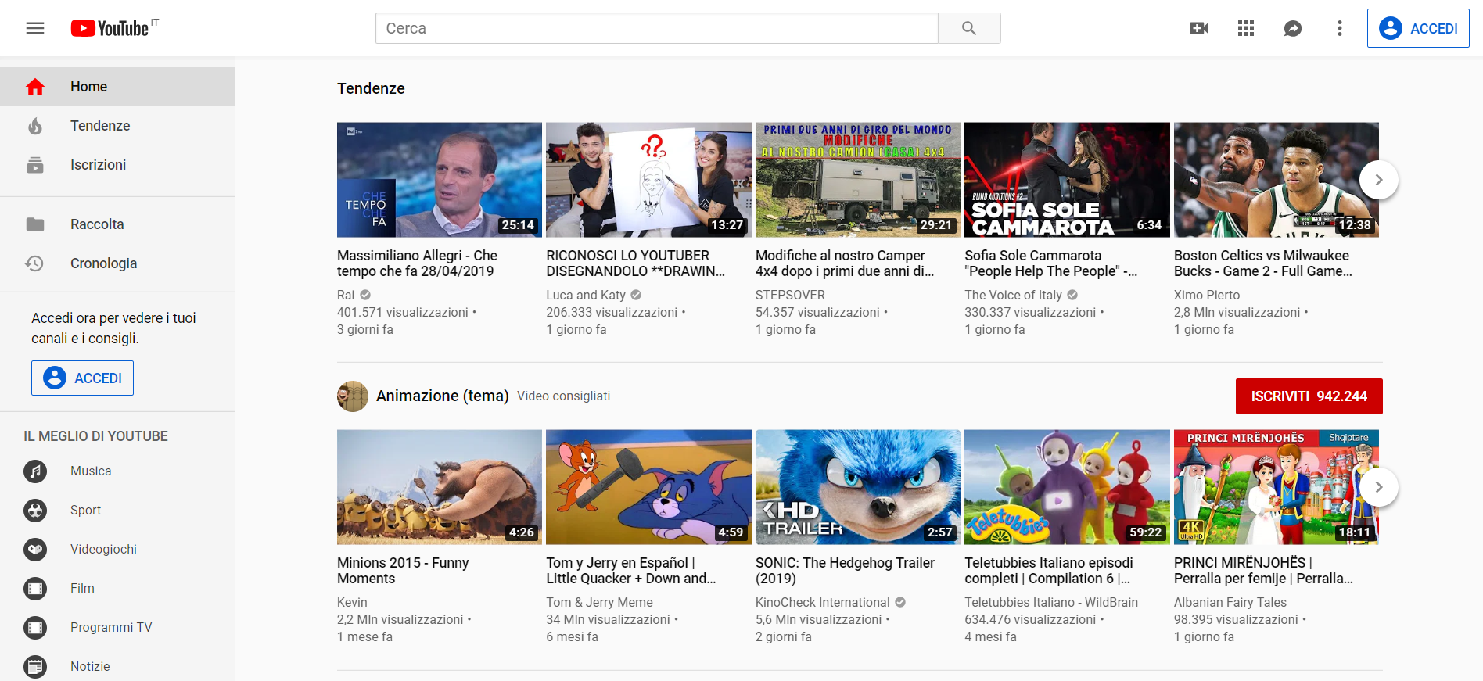Select Videogiochi in the sidebar
The width and height of the screenshot is (1483, 681).
[x=117, y=550]
